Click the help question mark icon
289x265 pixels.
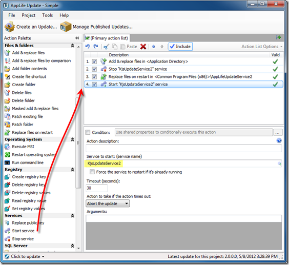279,140
